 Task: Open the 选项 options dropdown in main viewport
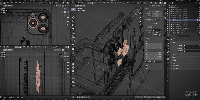pos(163,6)
